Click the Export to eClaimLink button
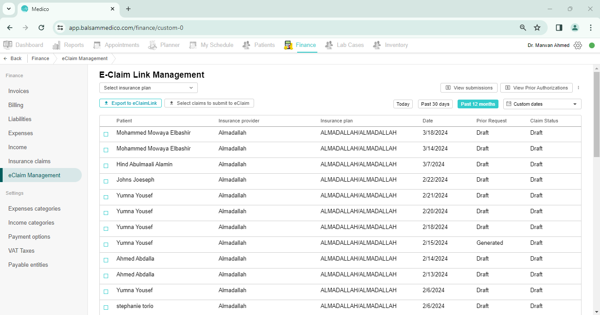The width and height of the screenshot is (600, 315). click(x=130, y=103)
